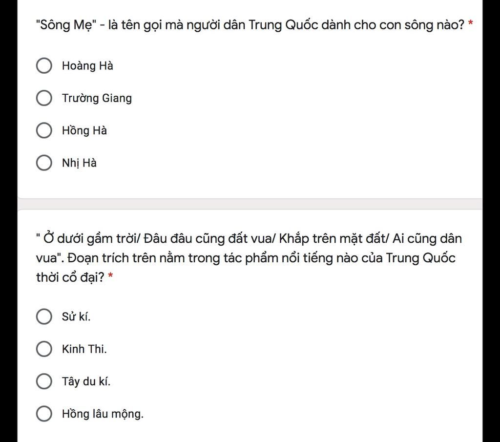
Task: Click the Nhị Hà answer text
Action: [x=79, y=163]
